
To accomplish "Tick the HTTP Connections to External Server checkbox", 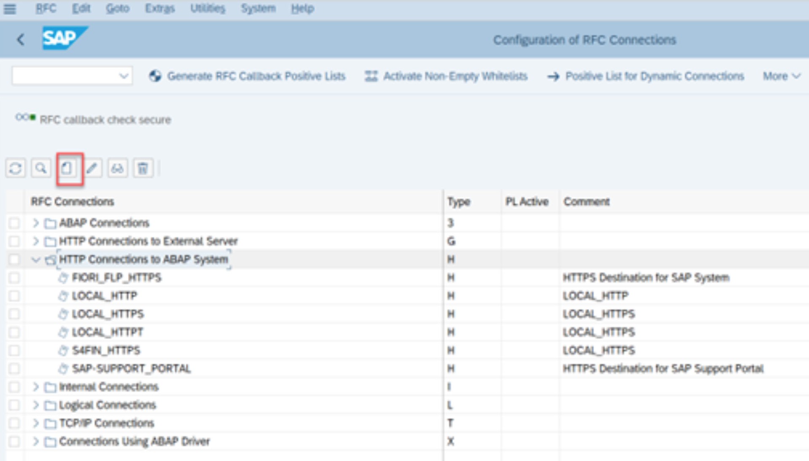I will click(14, 241).
